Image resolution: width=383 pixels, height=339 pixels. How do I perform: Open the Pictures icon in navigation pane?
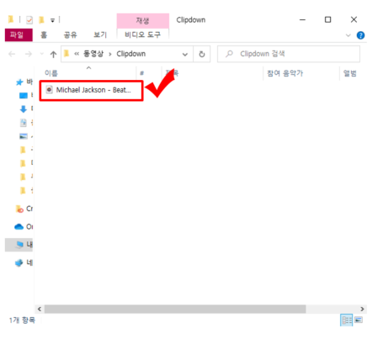(x=24, y=136)
